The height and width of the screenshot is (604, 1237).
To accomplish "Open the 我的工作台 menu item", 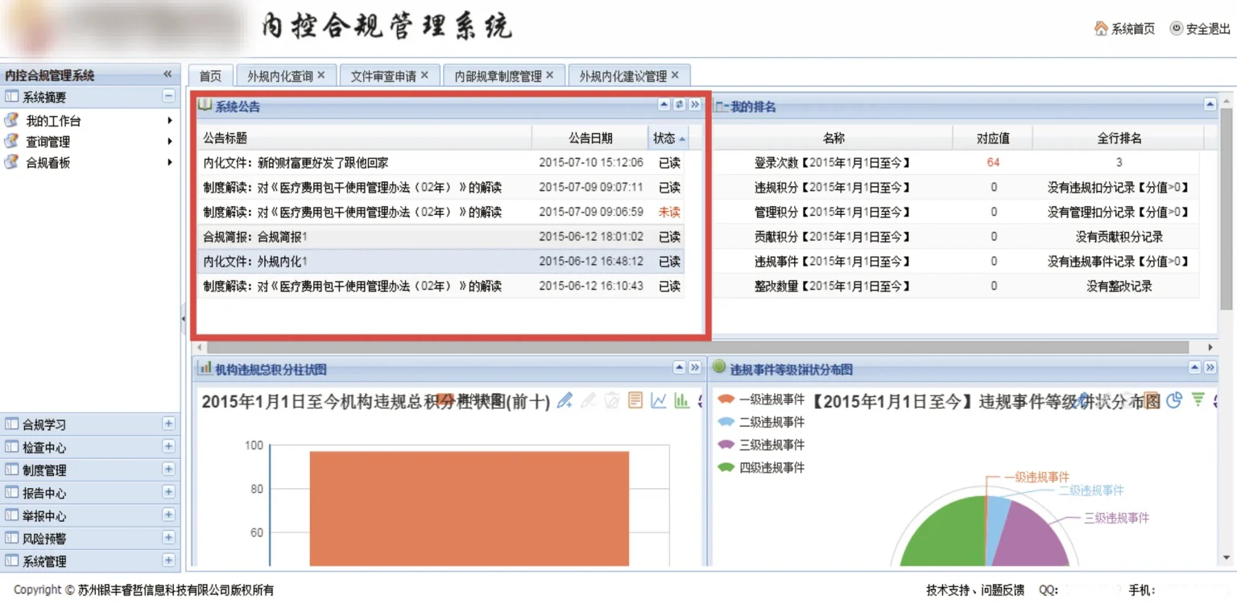I will 53,121.
